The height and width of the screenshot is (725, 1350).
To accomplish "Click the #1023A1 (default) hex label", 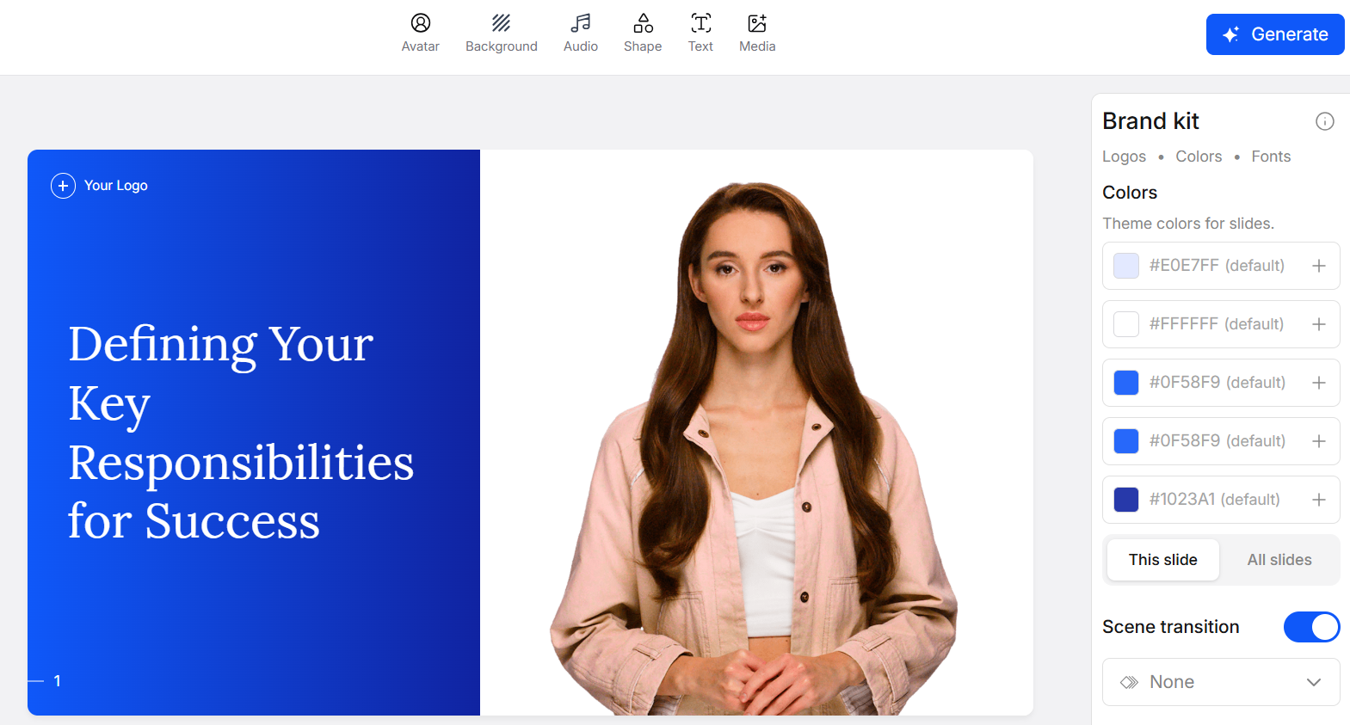I will [x=1214, y=500].
